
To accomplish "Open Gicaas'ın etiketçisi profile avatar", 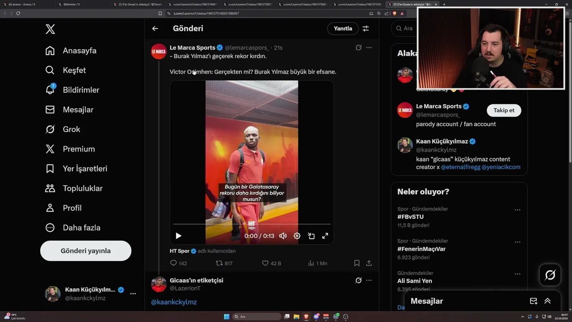I will coord(159,284).
